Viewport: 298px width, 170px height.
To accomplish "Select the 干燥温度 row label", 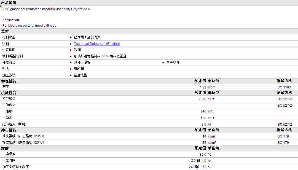I will click(x=9, y=154).
